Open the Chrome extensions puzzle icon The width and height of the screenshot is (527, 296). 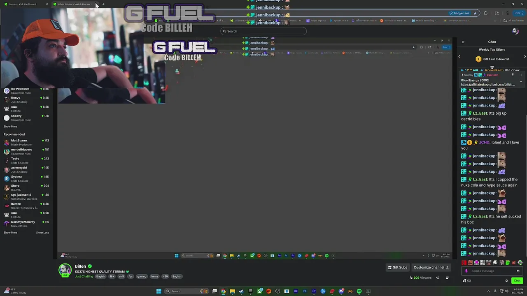pos(486,13)
